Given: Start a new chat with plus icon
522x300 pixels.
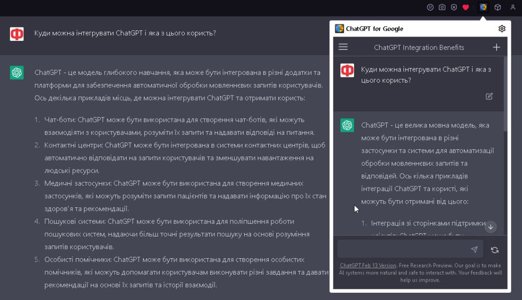Looking at the screenshot, I should coord(497,47).
